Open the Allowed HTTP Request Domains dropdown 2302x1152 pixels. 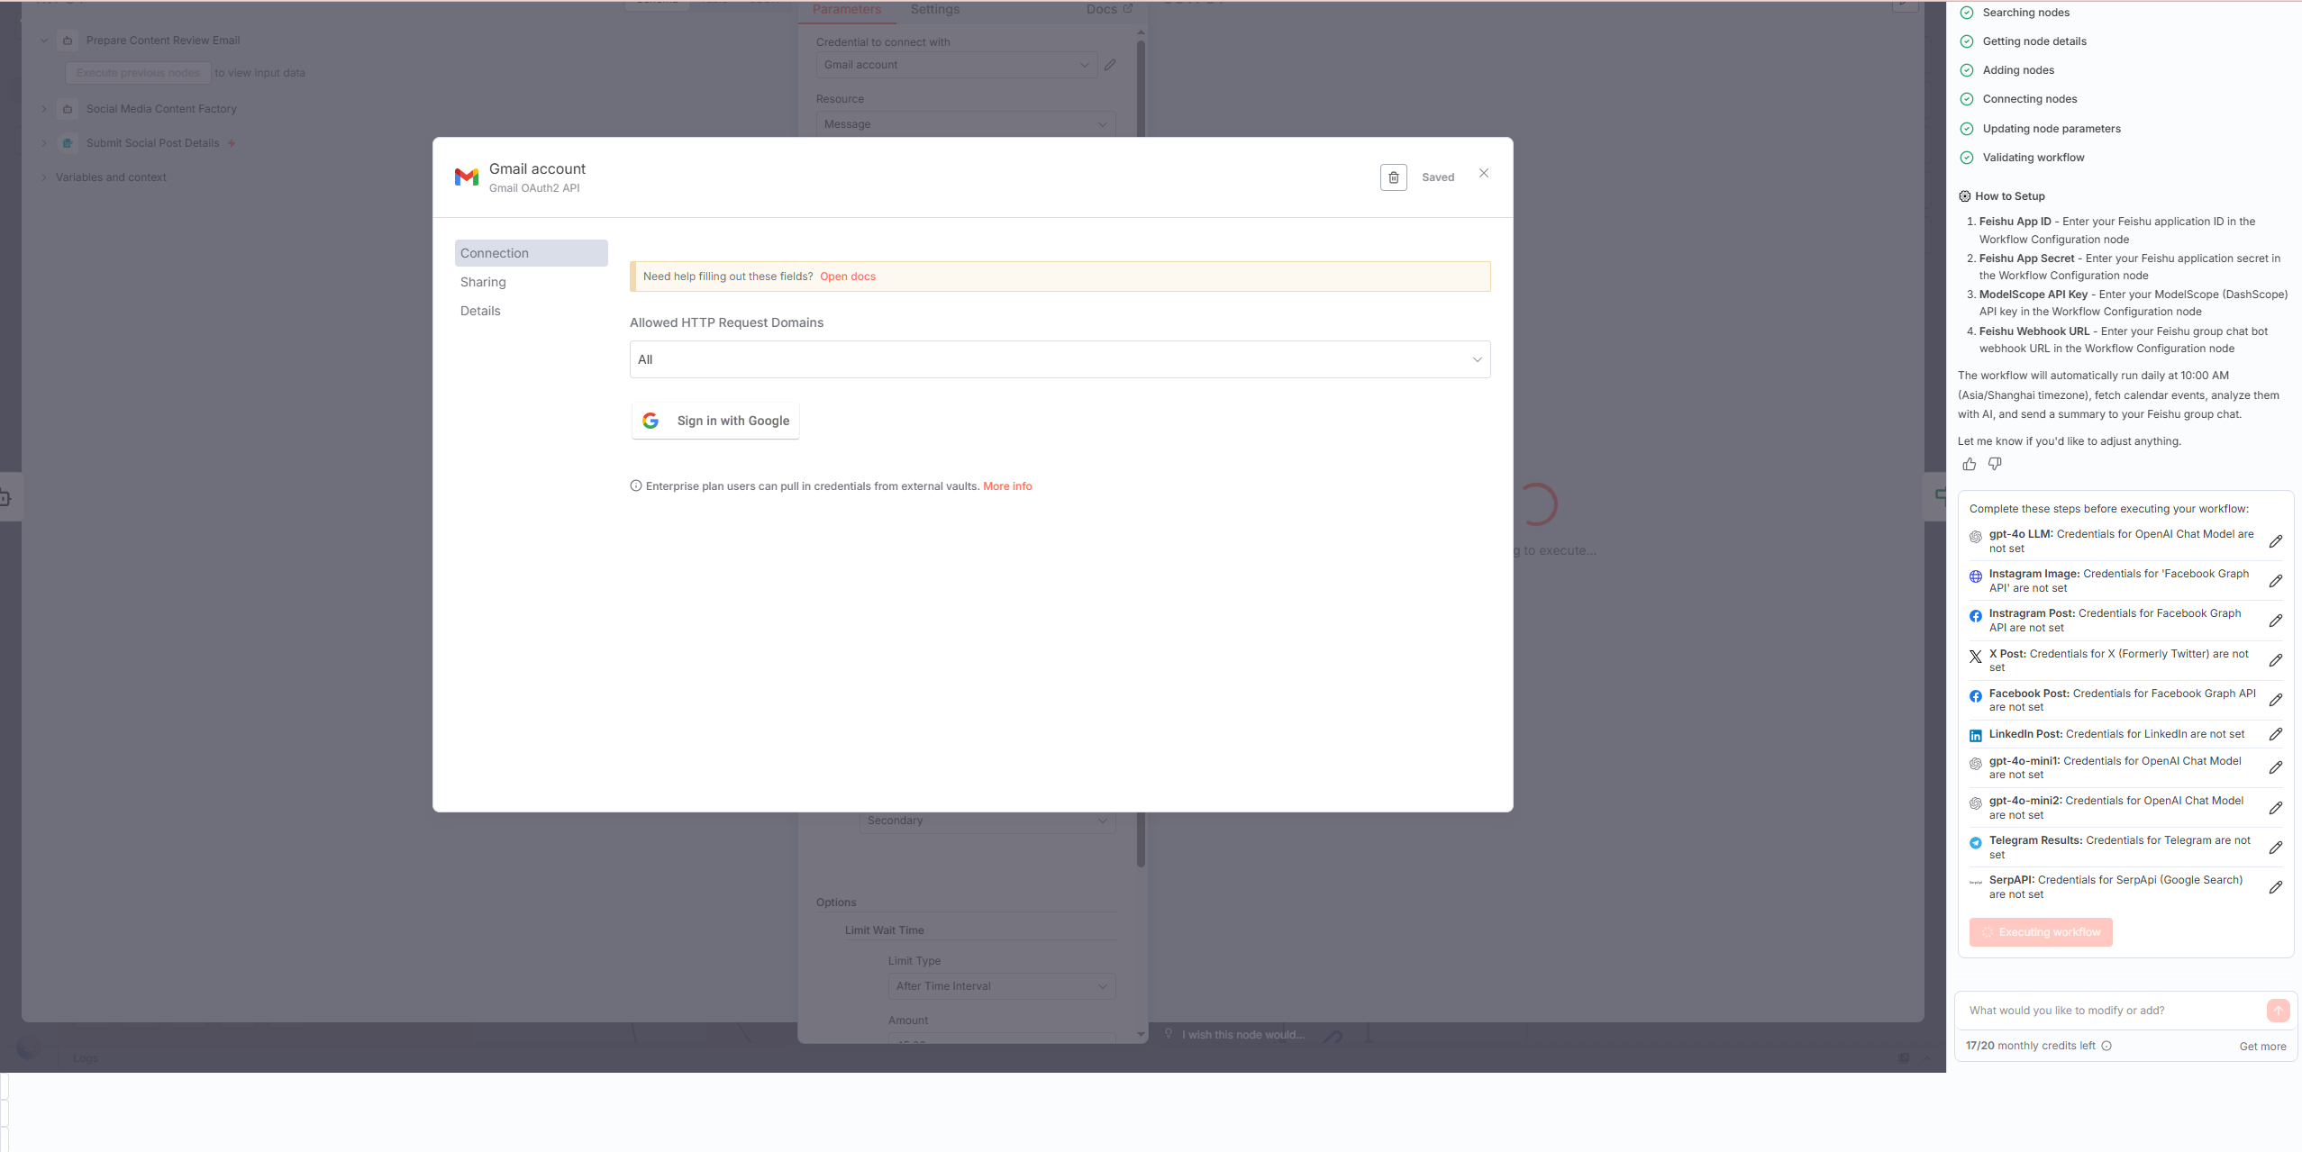tap(1060, 359)
